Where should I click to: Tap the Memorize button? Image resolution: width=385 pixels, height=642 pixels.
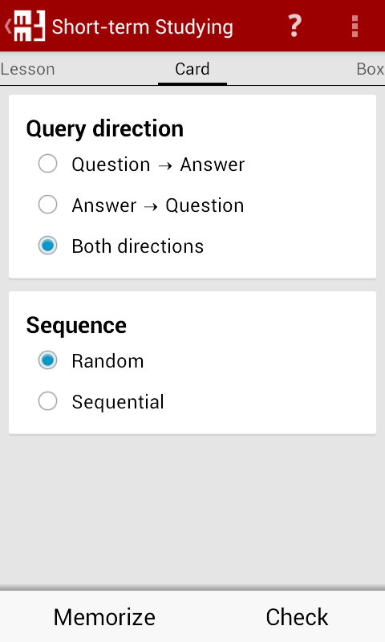point(104,616)
